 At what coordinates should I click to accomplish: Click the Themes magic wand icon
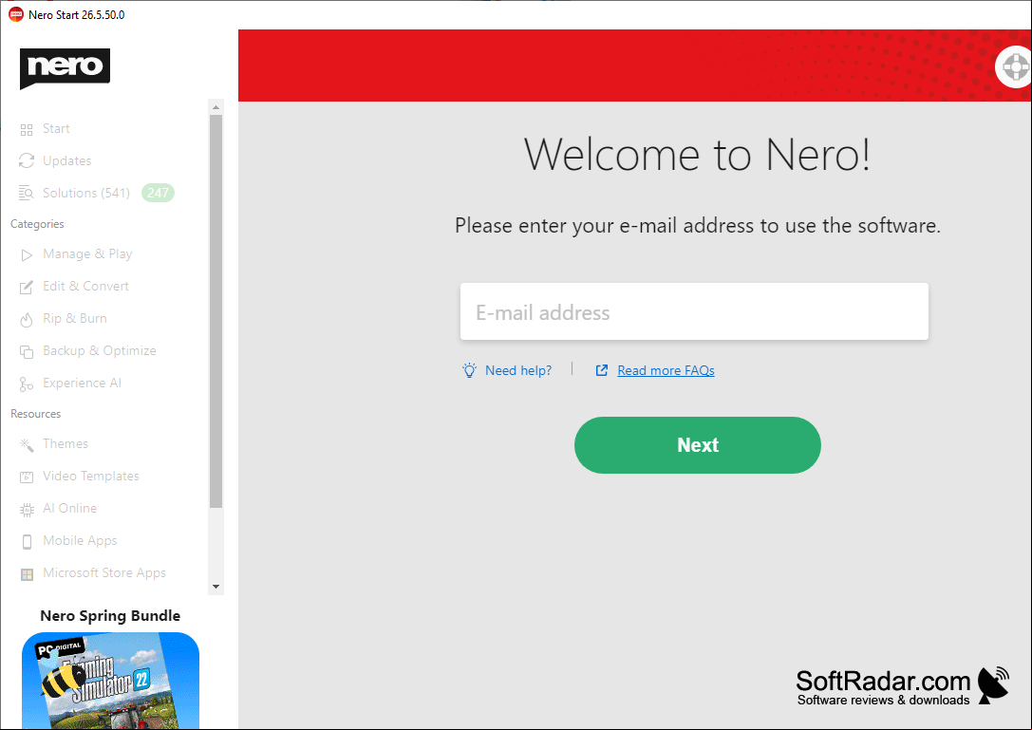click(27, 445)
